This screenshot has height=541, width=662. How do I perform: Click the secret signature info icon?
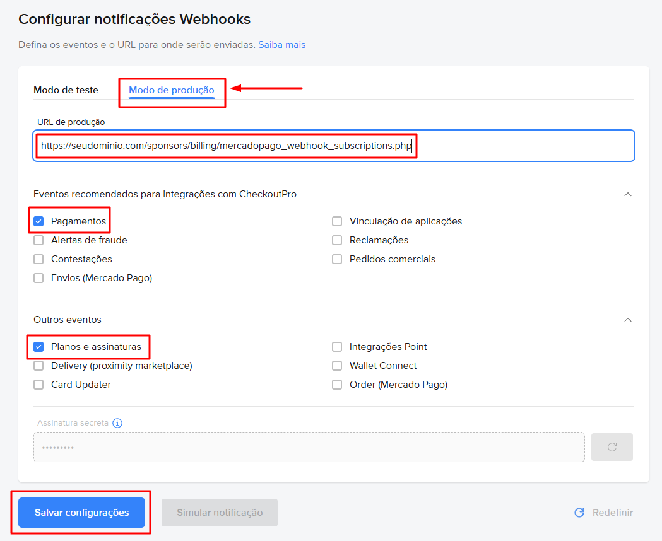click(x=117, y=423)
